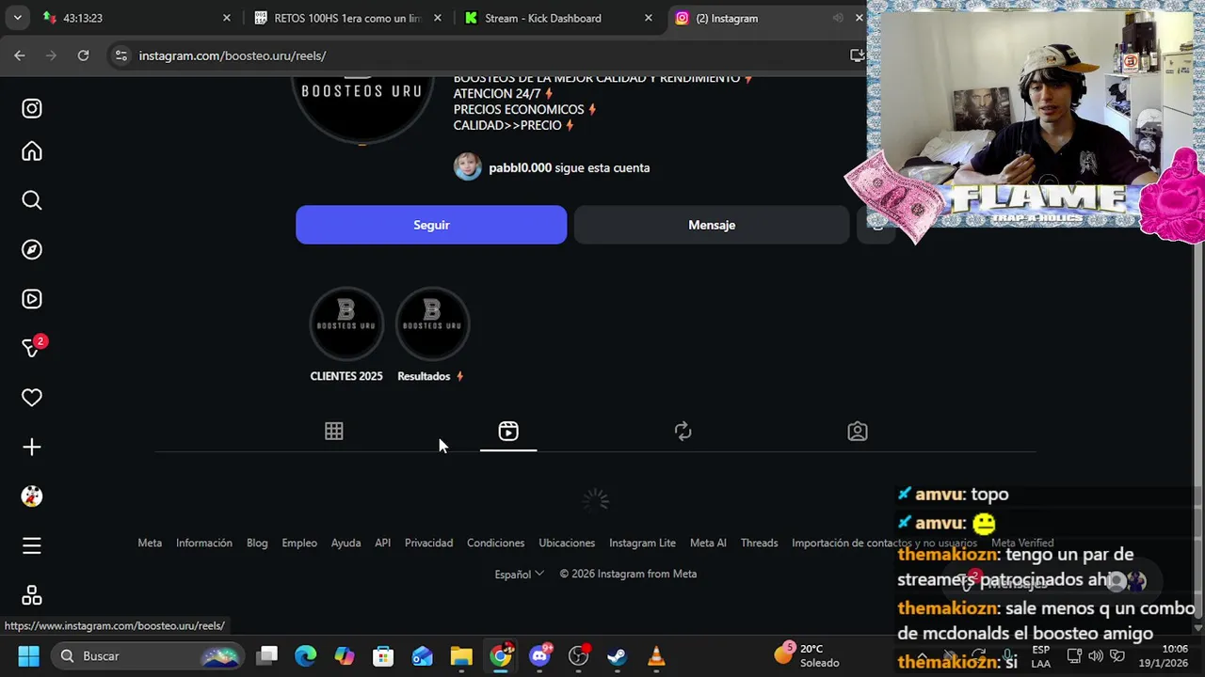Open the Meta AI footer link
The image size is (1205, 677).
coord(708,543)
